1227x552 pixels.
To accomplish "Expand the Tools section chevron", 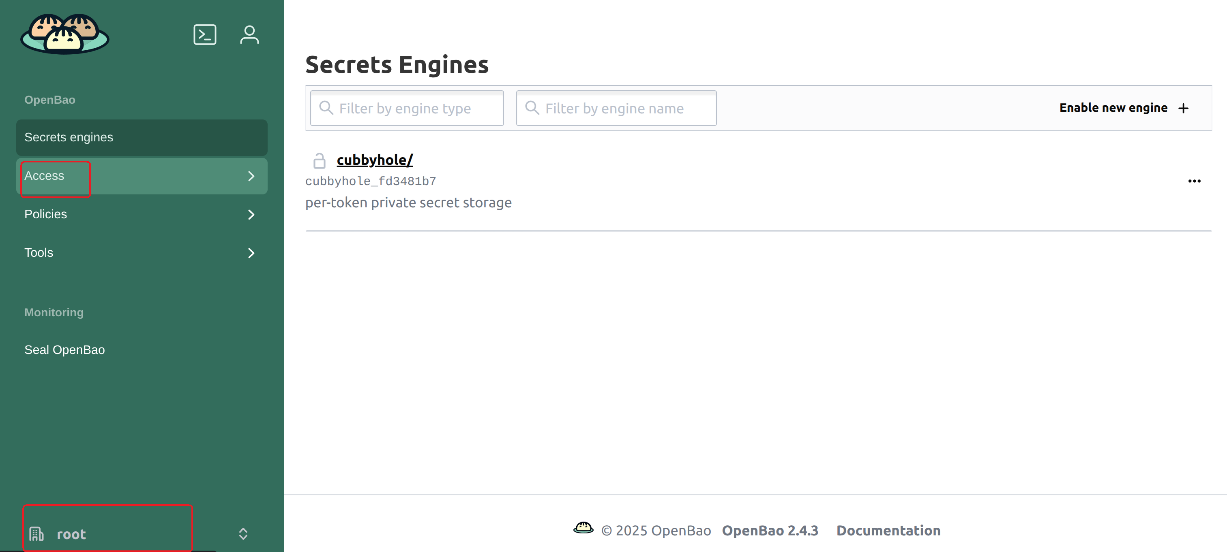I will [251, 253].
